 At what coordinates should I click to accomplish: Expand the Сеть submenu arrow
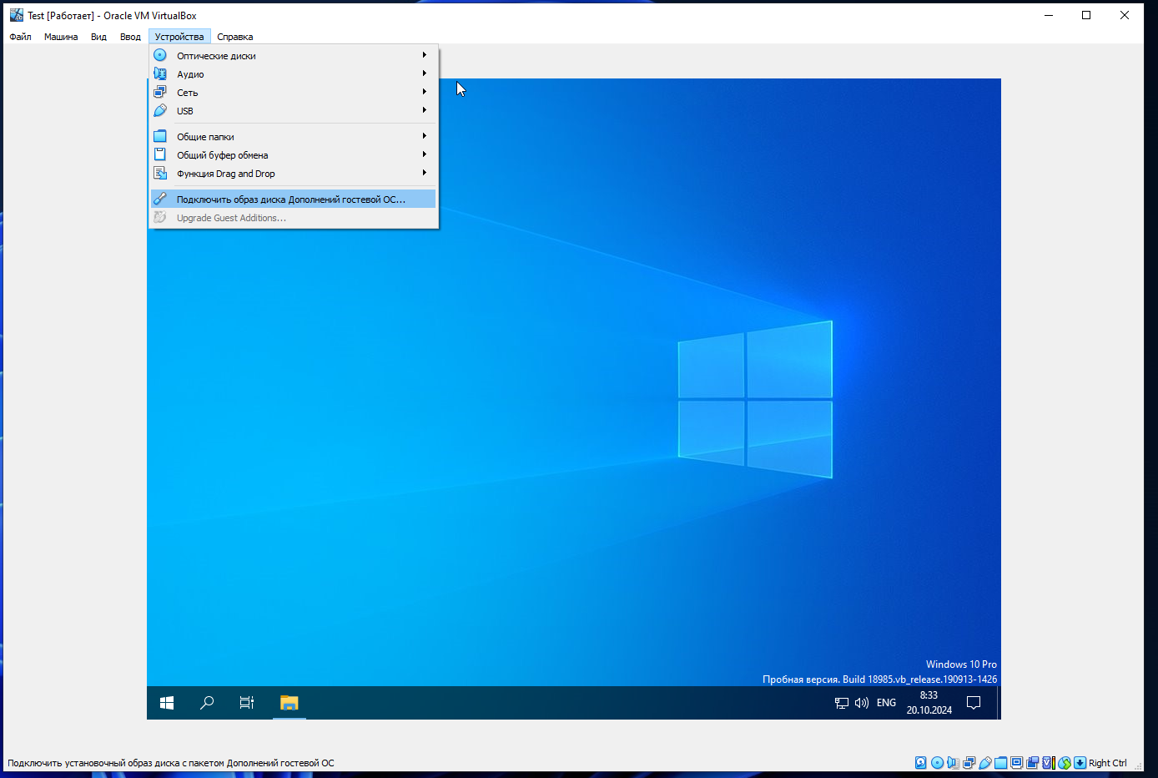click(x=425, y=92)
